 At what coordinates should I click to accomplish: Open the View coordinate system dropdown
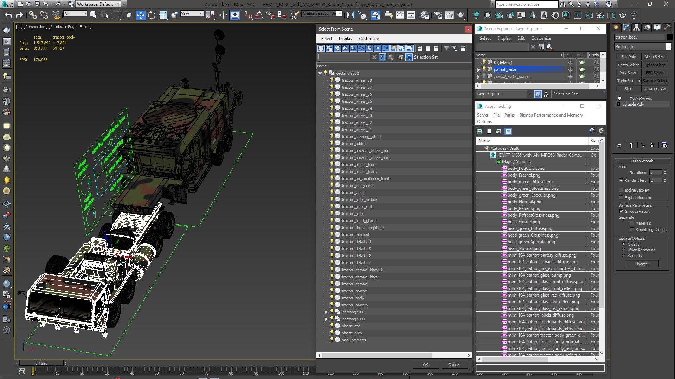point(192,14)
